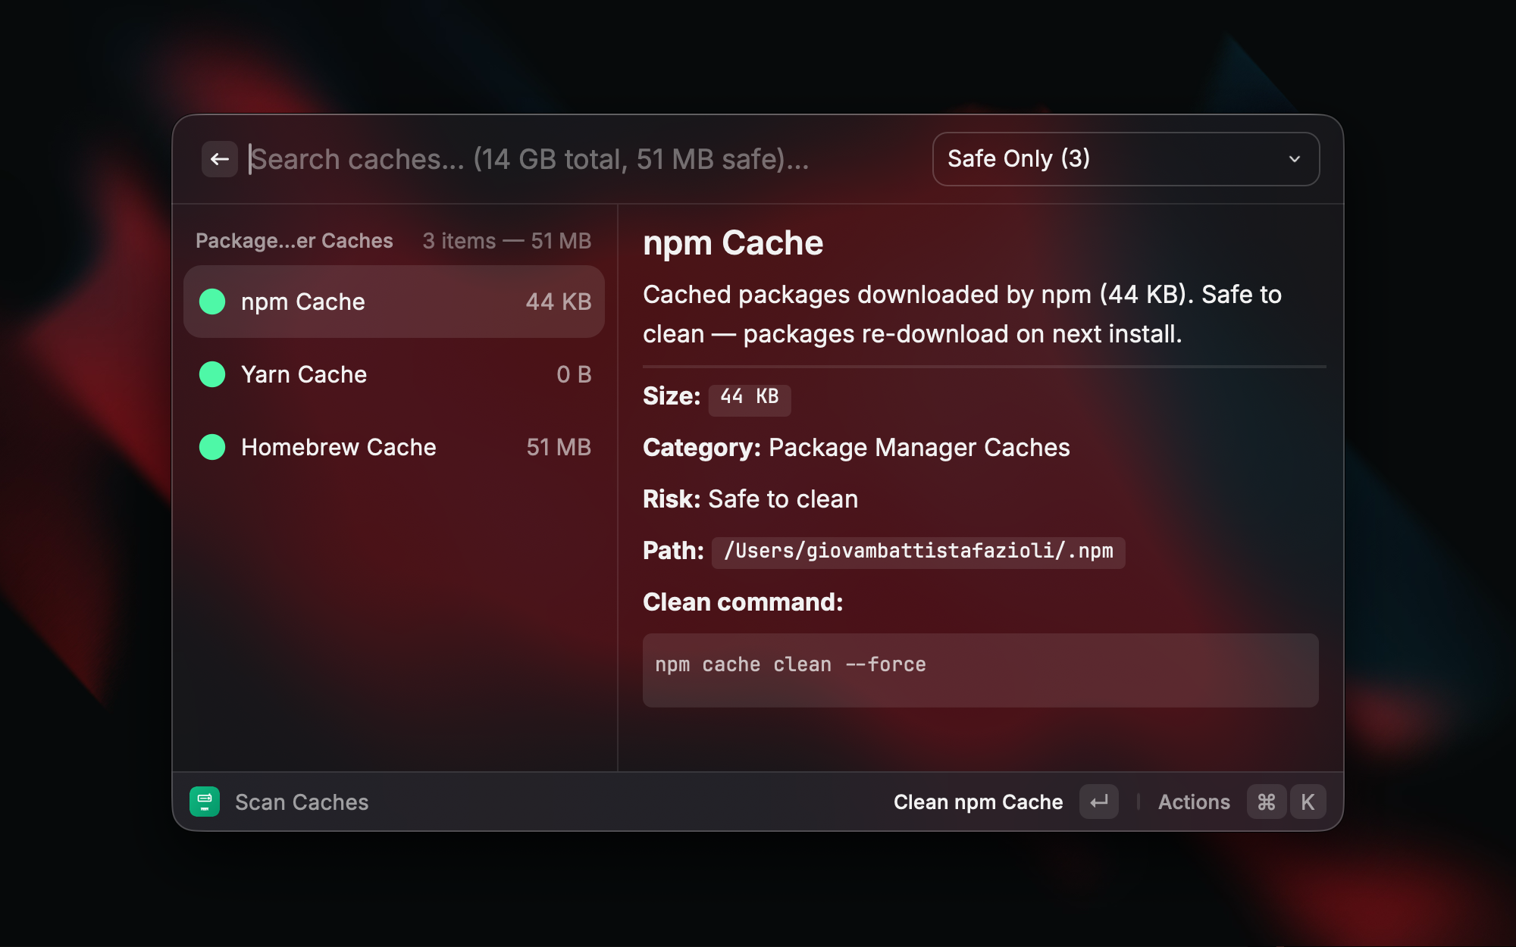Image resolution: width=1516 pixels, height=947 pixels.
Task: Click the Clean npm Cache action
Action: (x=978, y=802)
